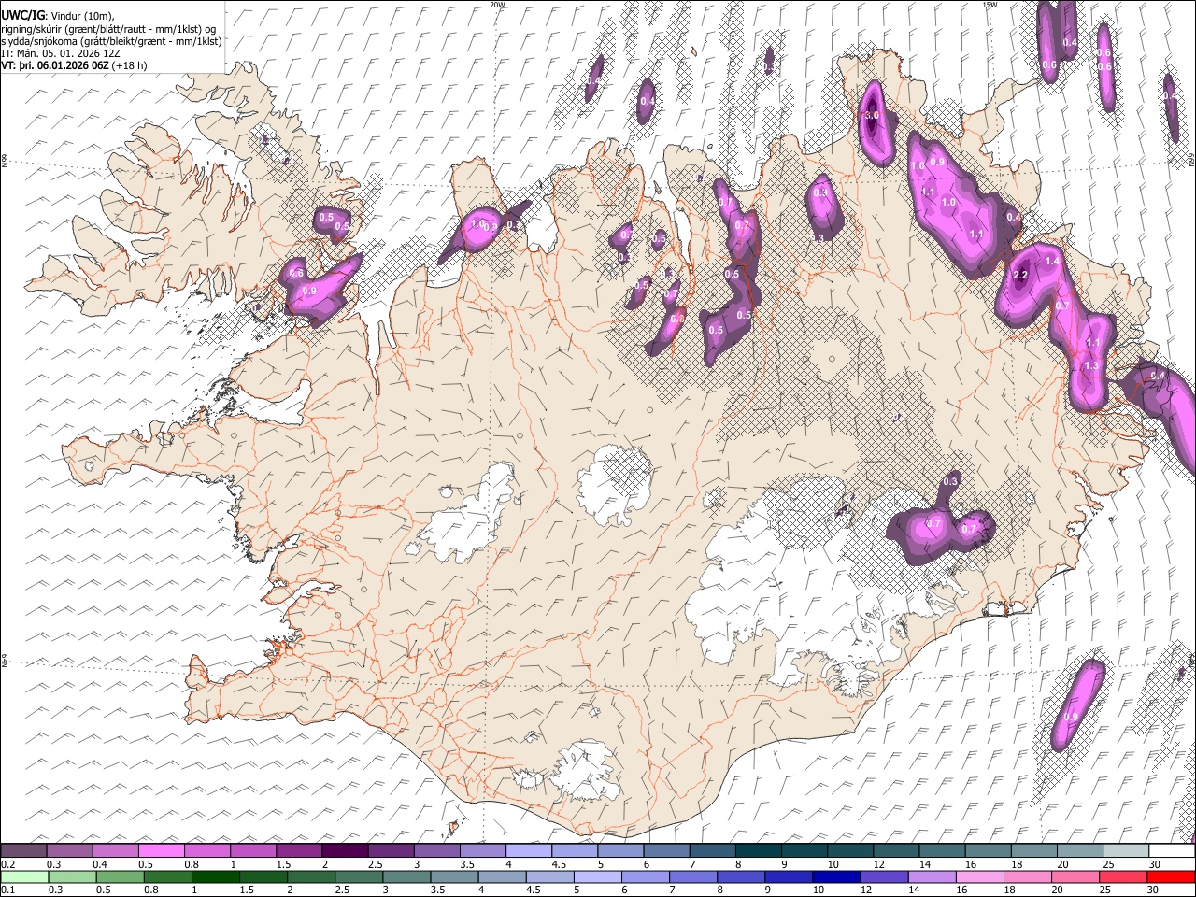Click the '2.2' precipitation value in the northeast
This screenshot has height=897, width=1196.
(x=1020, y=276)
